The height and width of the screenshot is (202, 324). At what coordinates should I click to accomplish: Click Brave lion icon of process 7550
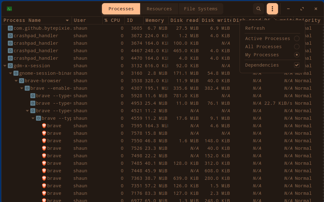coord(44,141)
